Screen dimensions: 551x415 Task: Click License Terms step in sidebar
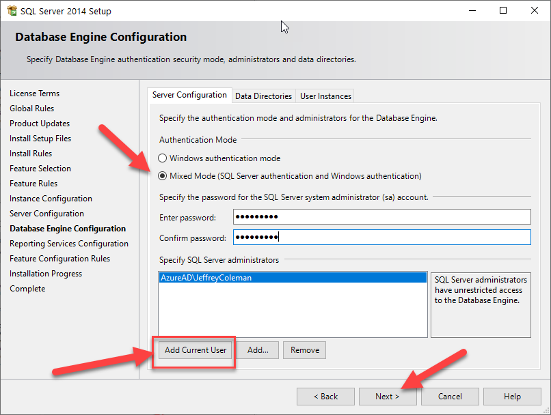[34, 94]
